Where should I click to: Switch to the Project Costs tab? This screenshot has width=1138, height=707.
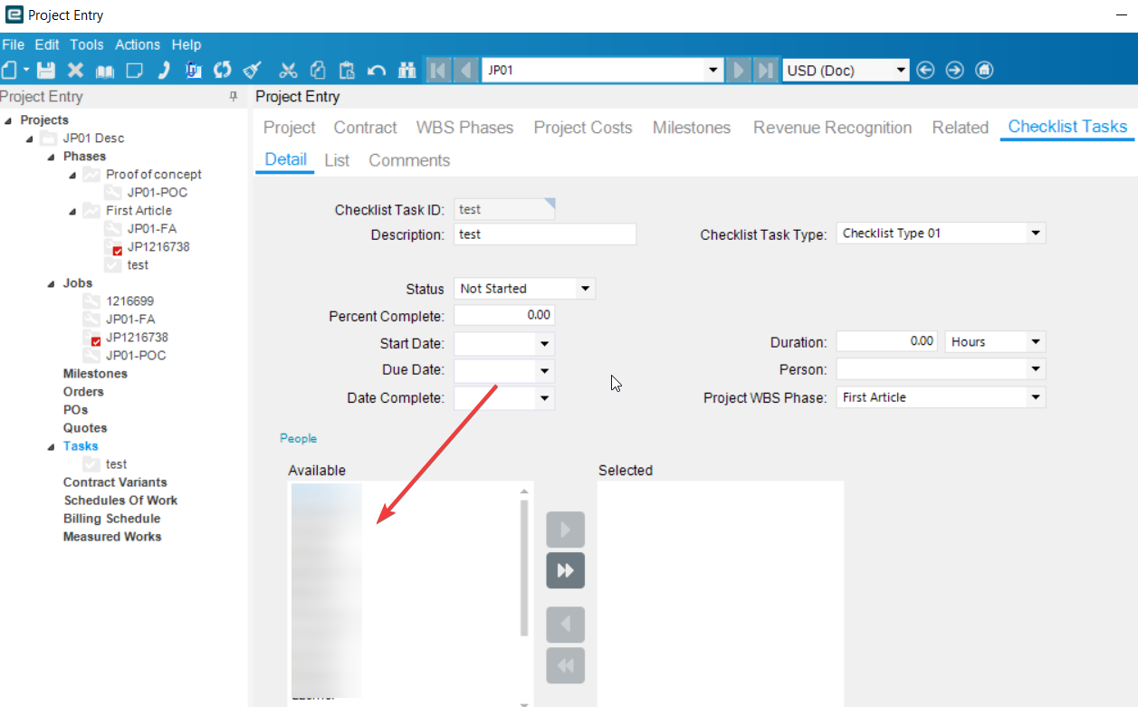coord(583,128)
